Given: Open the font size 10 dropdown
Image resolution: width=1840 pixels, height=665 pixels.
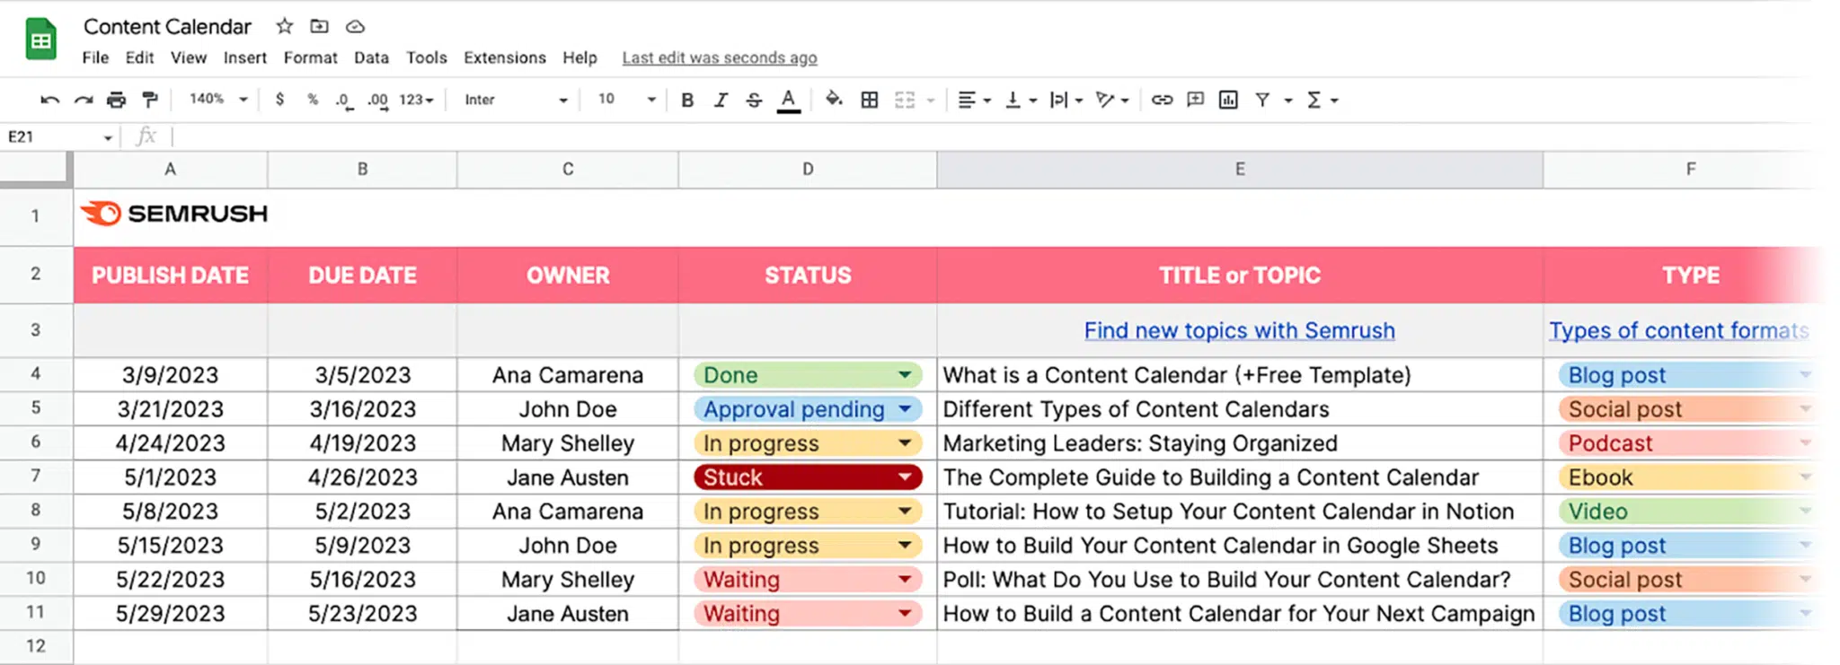Looking at the screenshot, I should click(626, 99).
